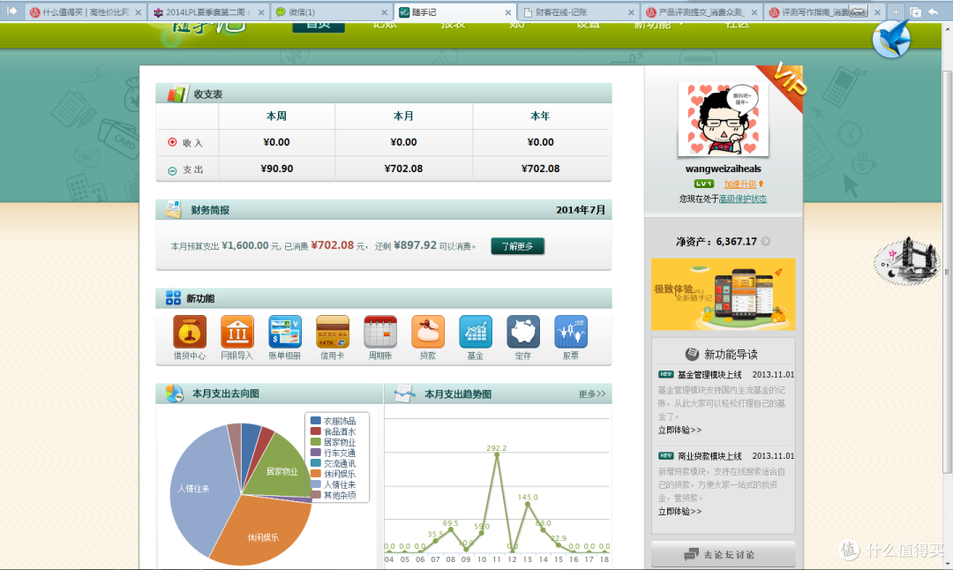Click the 本周 支出 value ¥90.90
The width and height of the screenshot is (953, 570).
click(x=276, y=169)
